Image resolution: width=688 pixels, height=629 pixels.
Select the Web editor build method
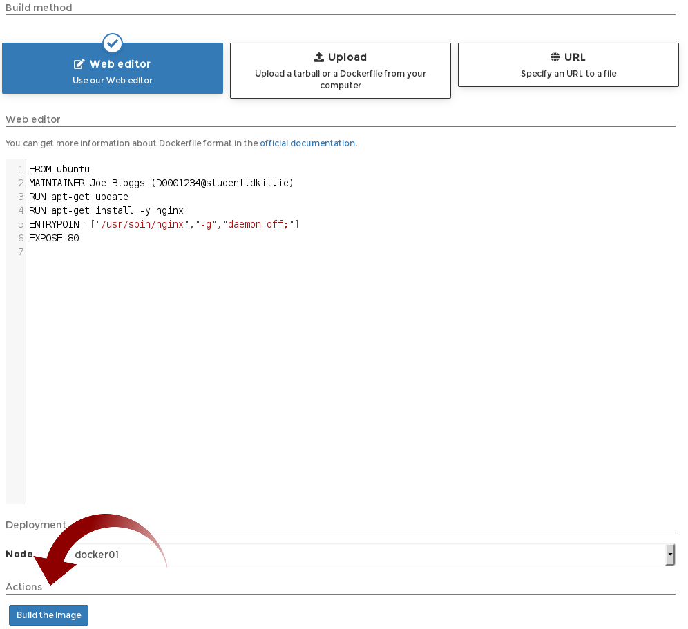(113, 68)
